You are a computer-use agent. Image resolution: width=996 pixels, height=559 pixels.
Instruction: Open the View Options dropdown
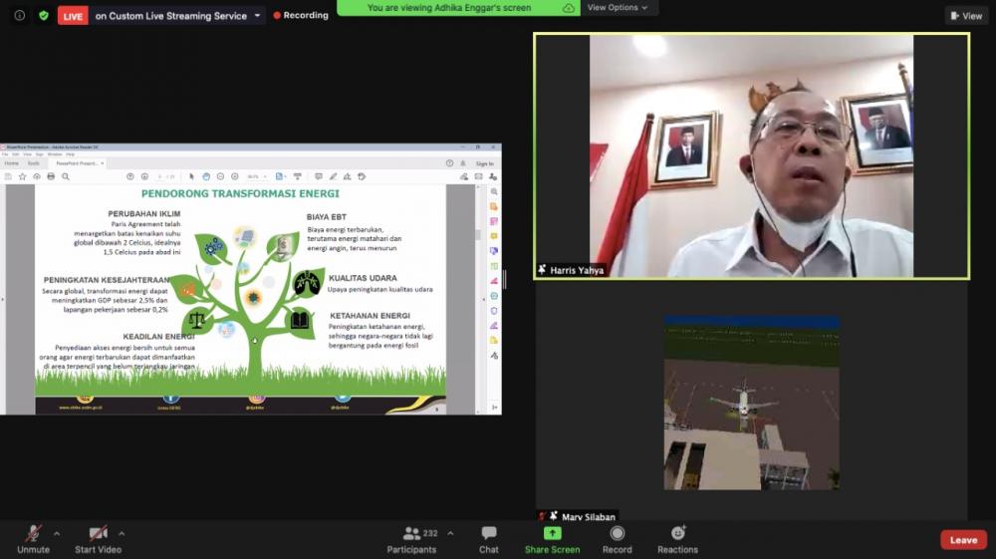pyautogui.click(x=617, y=8)
